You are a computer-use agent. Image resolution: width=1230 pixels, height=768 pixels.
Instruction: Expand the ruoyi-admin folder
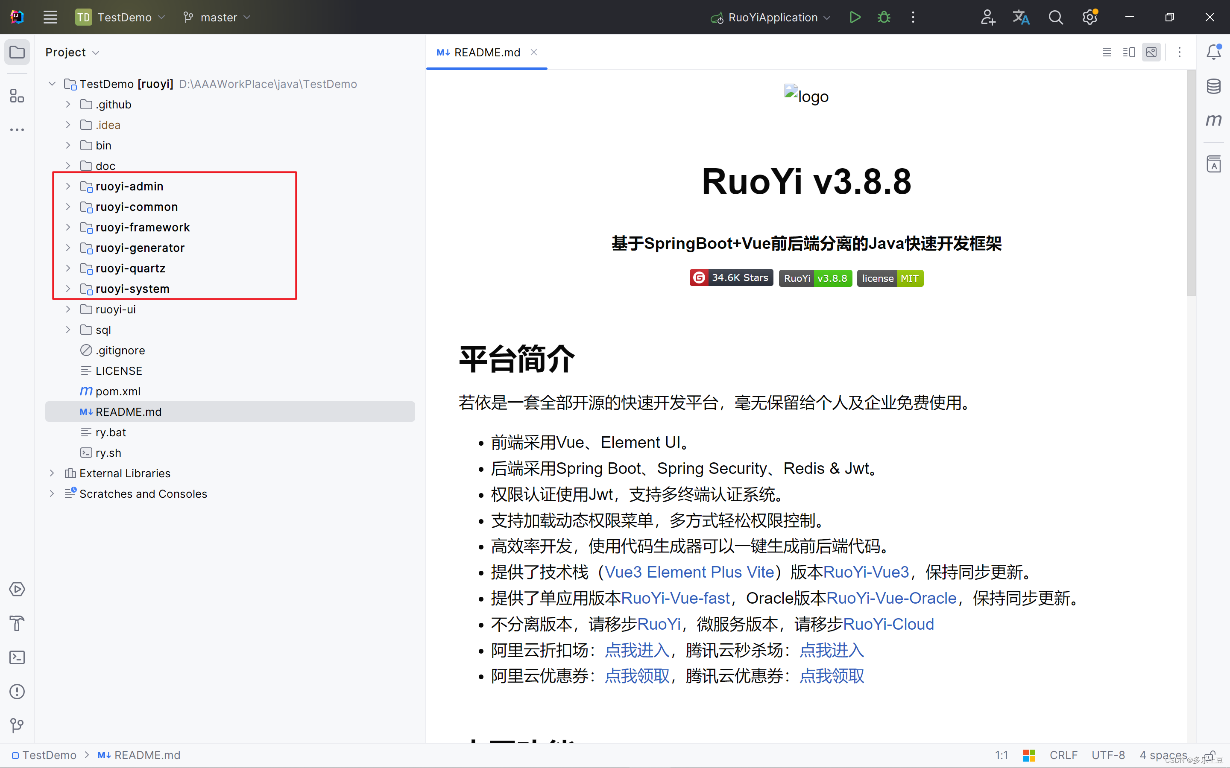click(69, 186)
